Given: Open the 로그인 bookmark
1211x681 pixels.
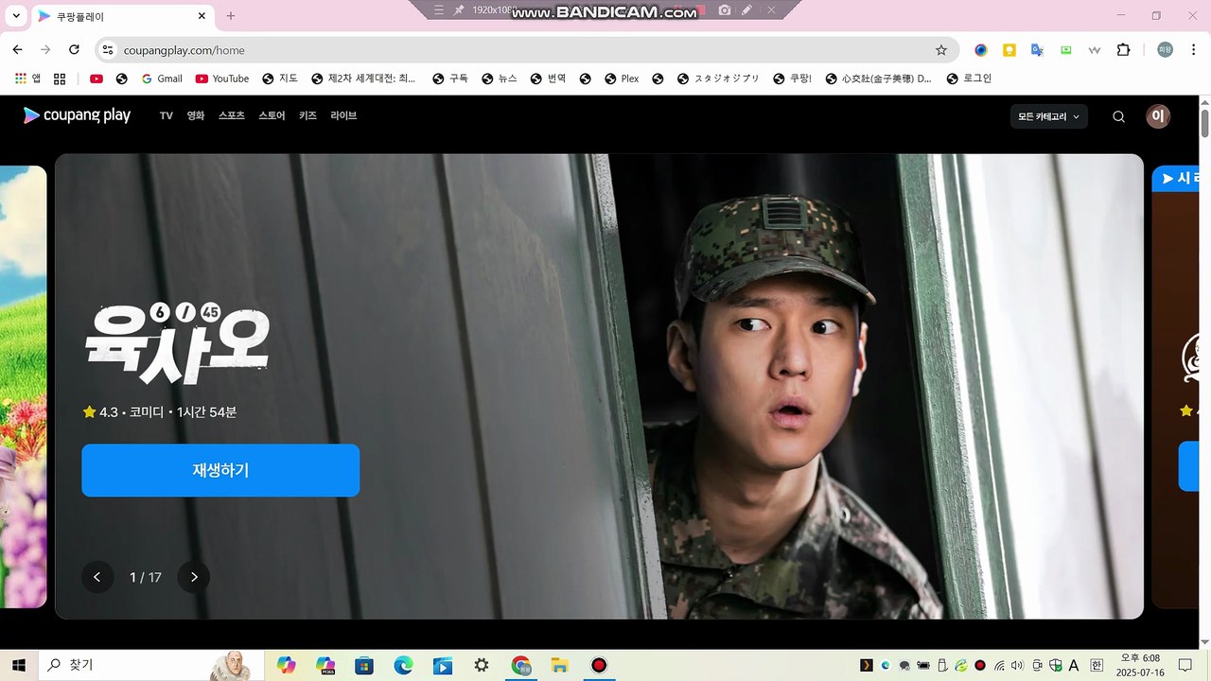Looking at the screenshot, I should [x=969, y=79].
